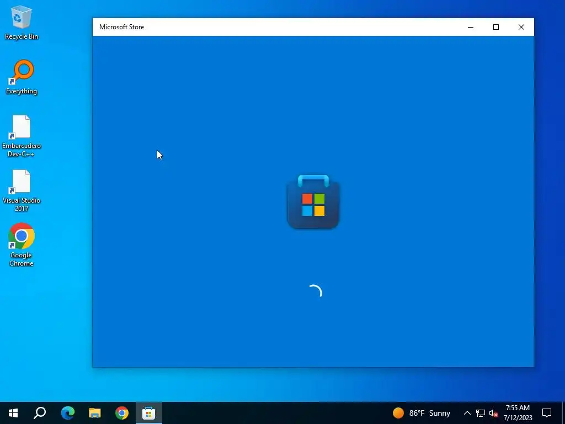
Task: Minimize the Microsoft Store window
Action: tap(471, 27)
